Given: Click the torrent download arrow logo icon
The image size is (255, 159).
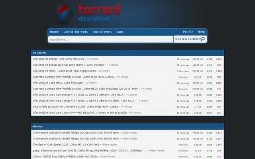Looking at the screenshot, I should 63,13.
